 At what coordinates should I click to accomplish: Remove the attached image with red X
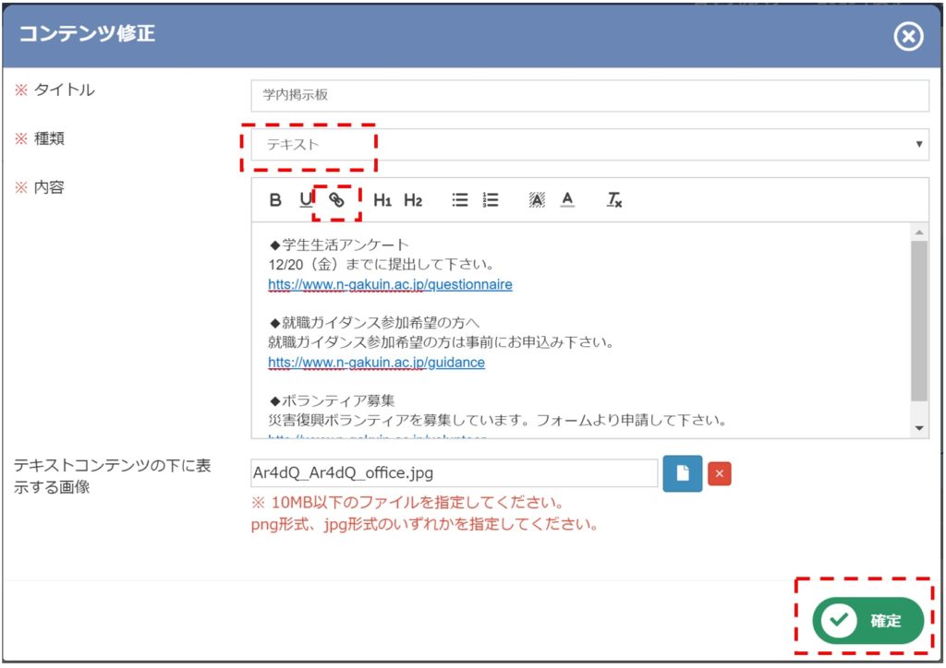(719, 473)
